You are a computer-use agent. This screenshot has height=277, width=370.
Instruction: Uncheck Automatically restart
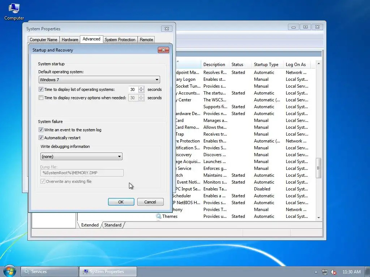coord(41,138)
